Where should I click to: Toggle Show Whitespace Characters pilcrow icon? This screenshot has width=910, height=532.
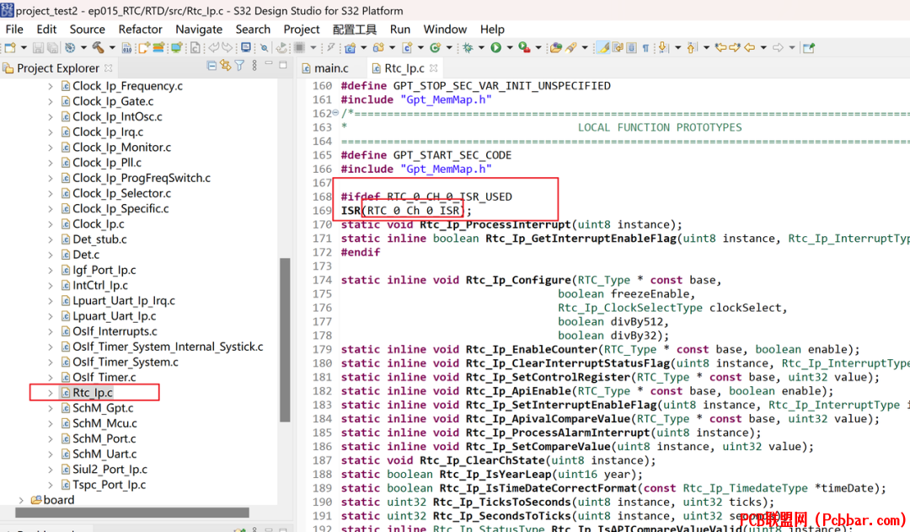pos(645,47)
